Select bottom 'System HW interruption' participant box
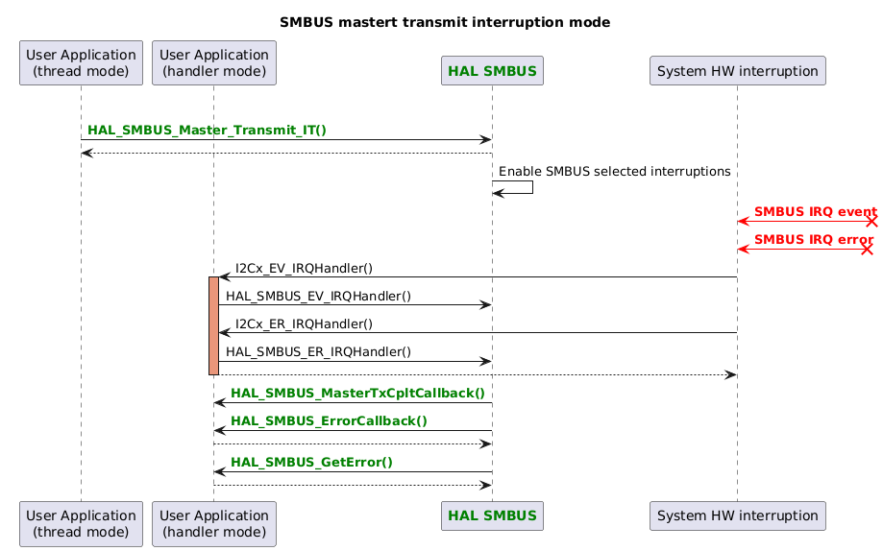The width and height of the screenshot is (883, 551). (x=738, y=516)
